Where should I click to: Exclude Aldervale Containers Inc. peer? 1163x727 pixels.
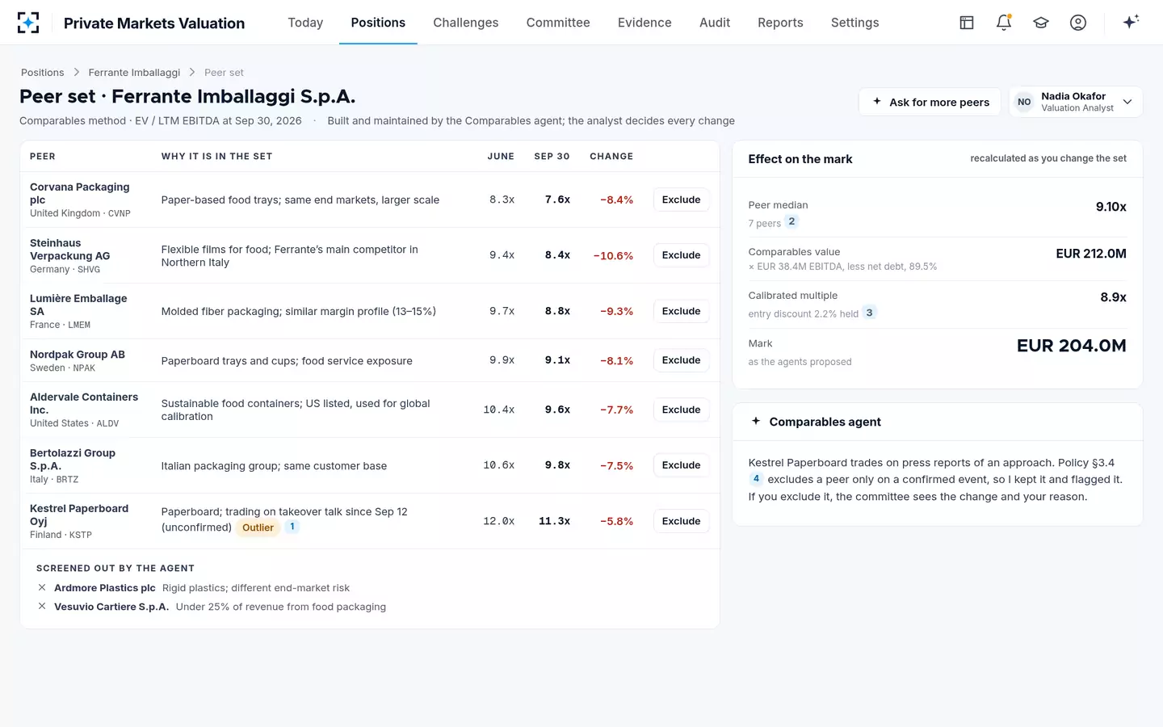click(681, 410)
